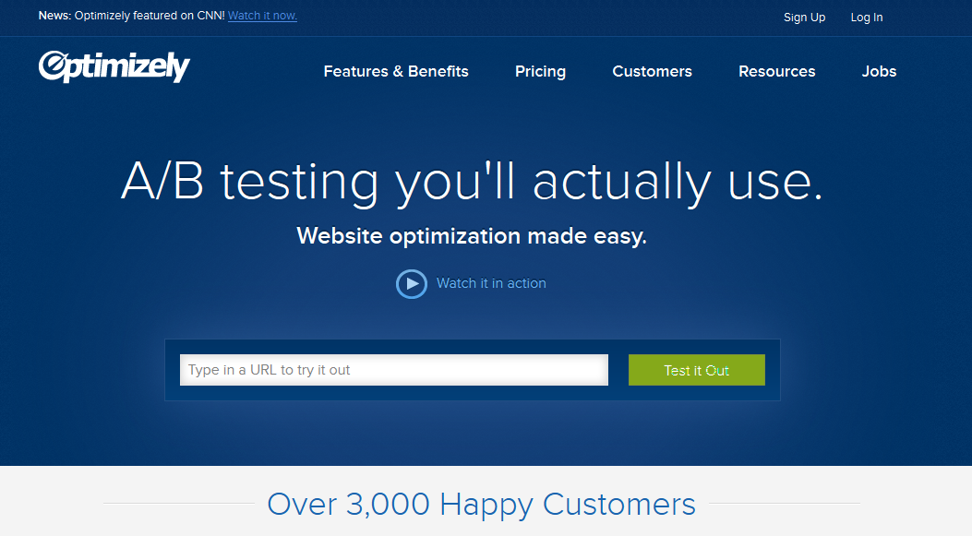Click the 'Optimizely featured on CNN!' announcement text
The width and height of the screenshot is (972, 536).
pyautogui.click(x=150, y=16)
